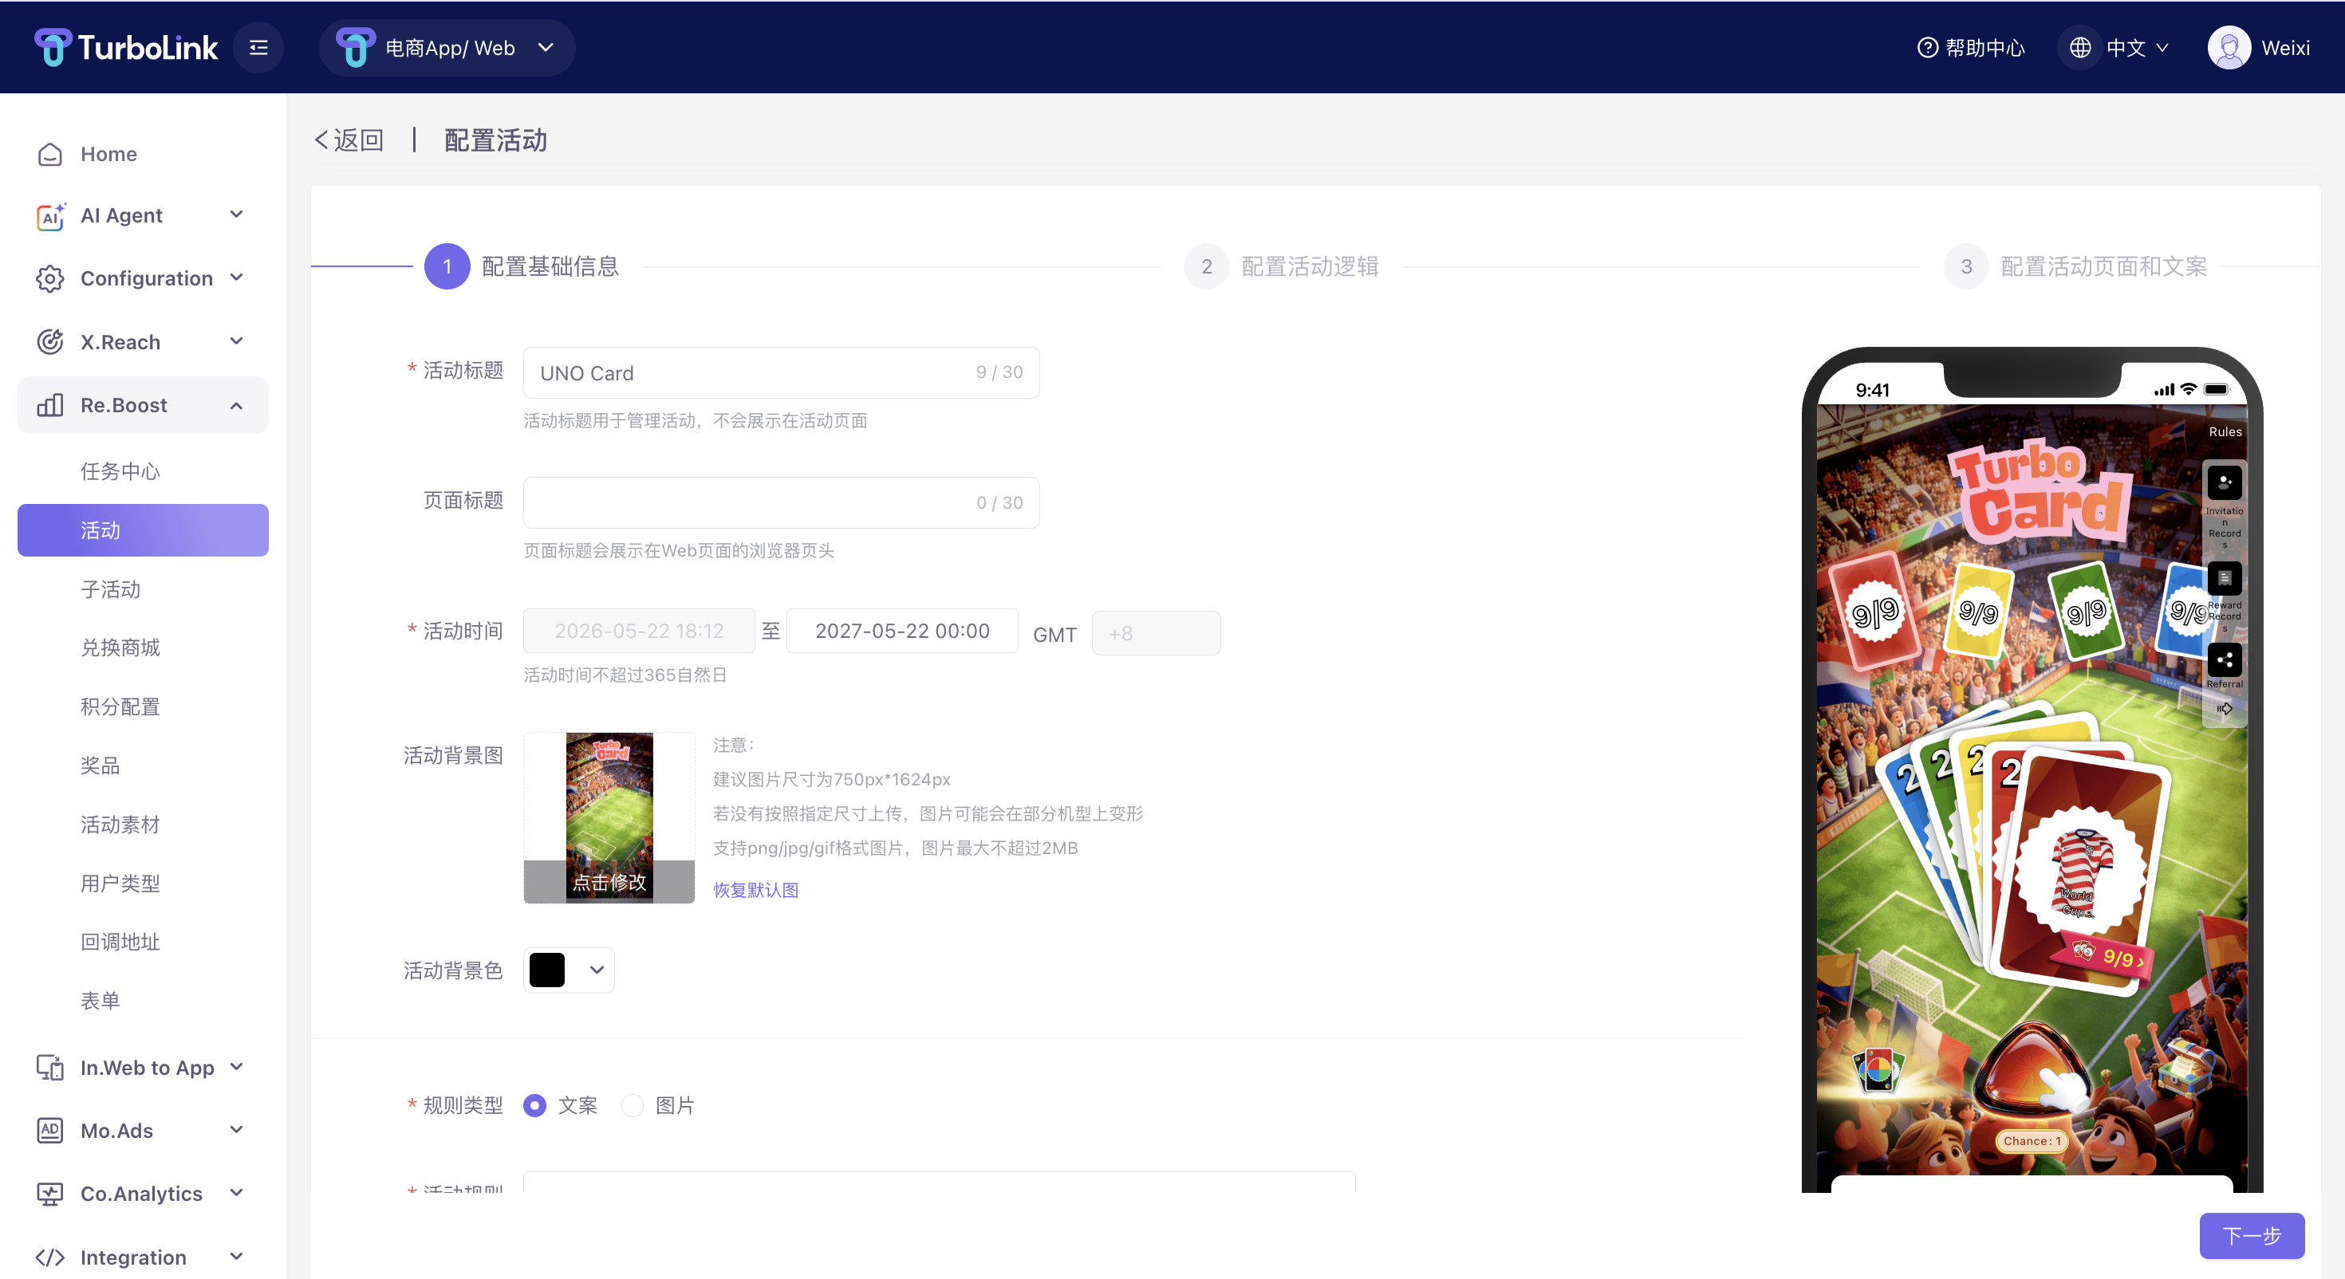The width and height of the screenshot is (2345, 1279).
Task: Click the start date 2026-05-22 18:12 field
Action: [x=638, y=631]
